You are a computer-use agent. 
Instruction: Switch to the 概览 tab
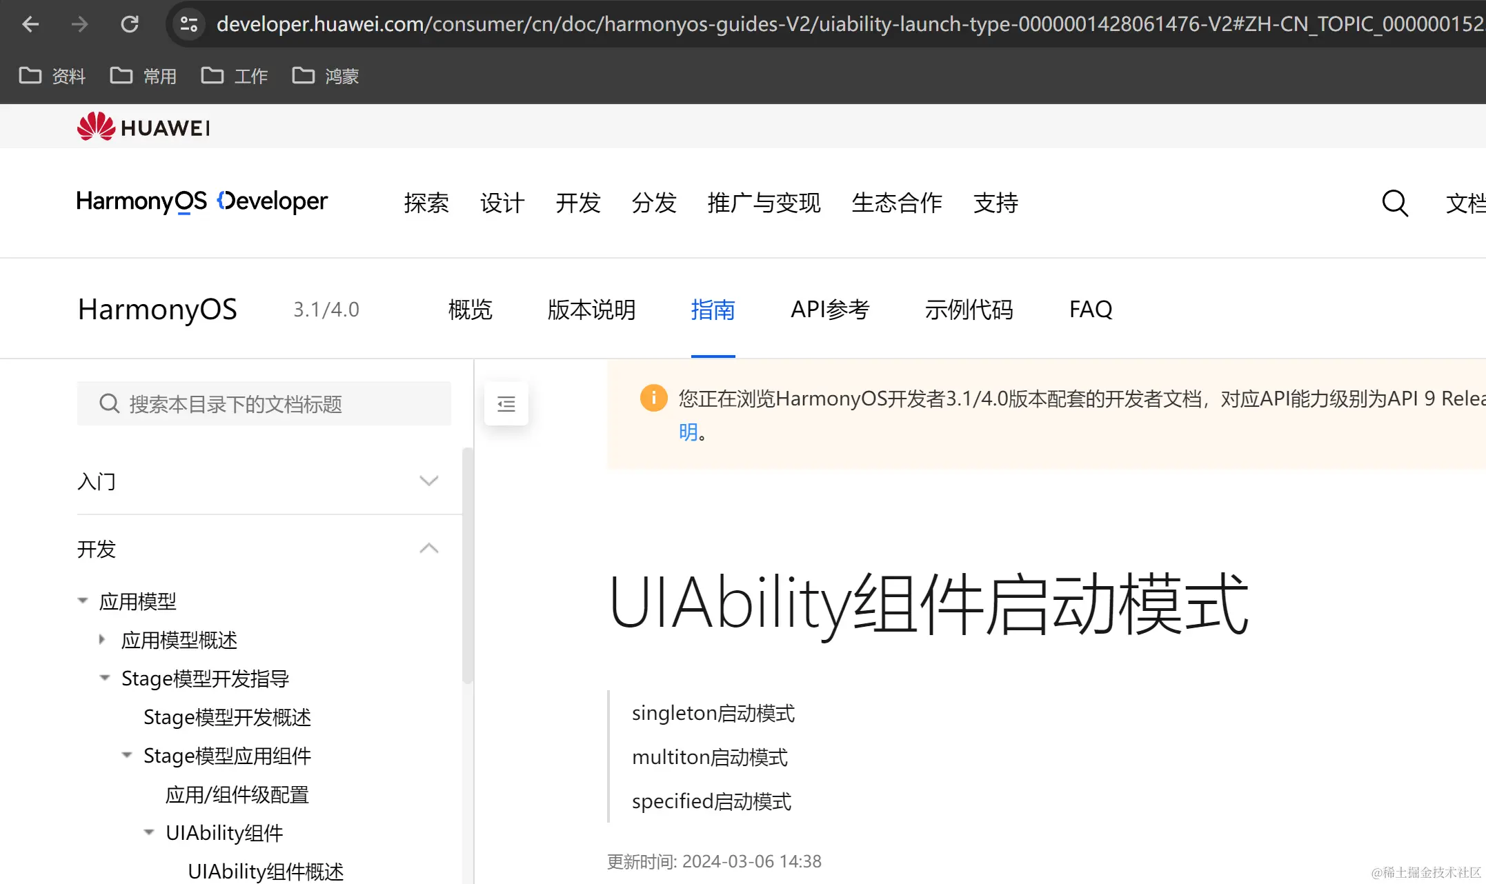(x=470, y=310)
